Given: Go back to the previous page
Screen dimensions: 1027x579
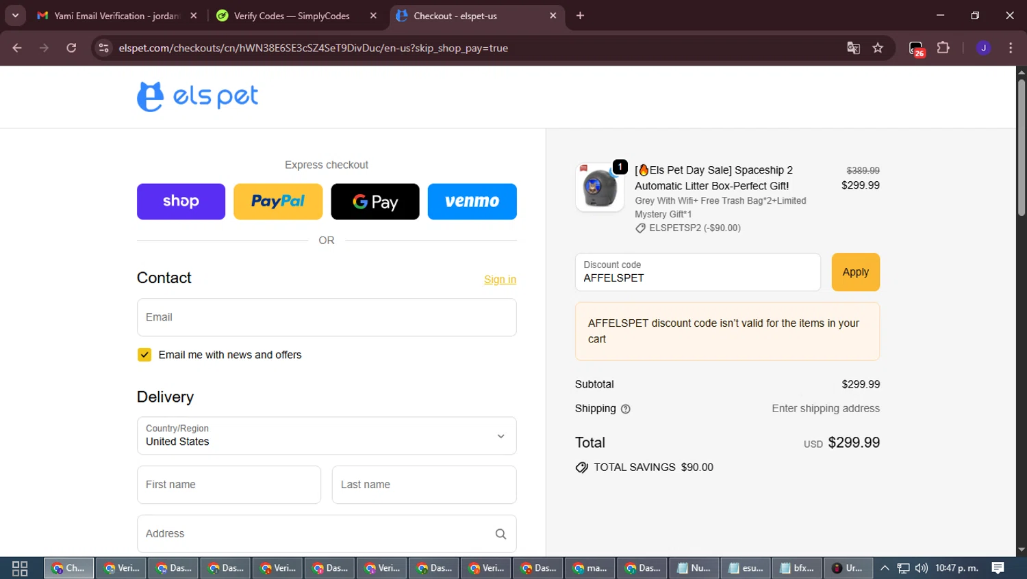Looking at the screenshot, I should tap(17, 48).
